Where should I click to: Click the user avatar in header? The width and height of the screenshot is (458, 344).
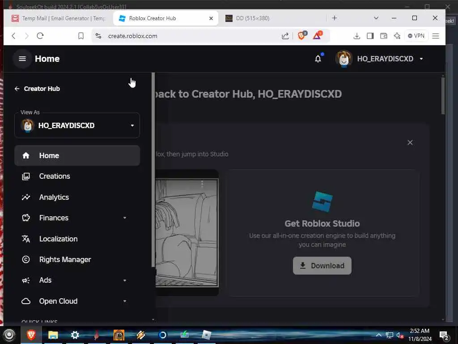tap(344, 59)
